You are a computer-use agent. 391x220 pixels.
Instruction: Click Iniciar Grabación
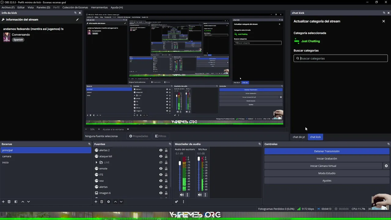[327, 159]
